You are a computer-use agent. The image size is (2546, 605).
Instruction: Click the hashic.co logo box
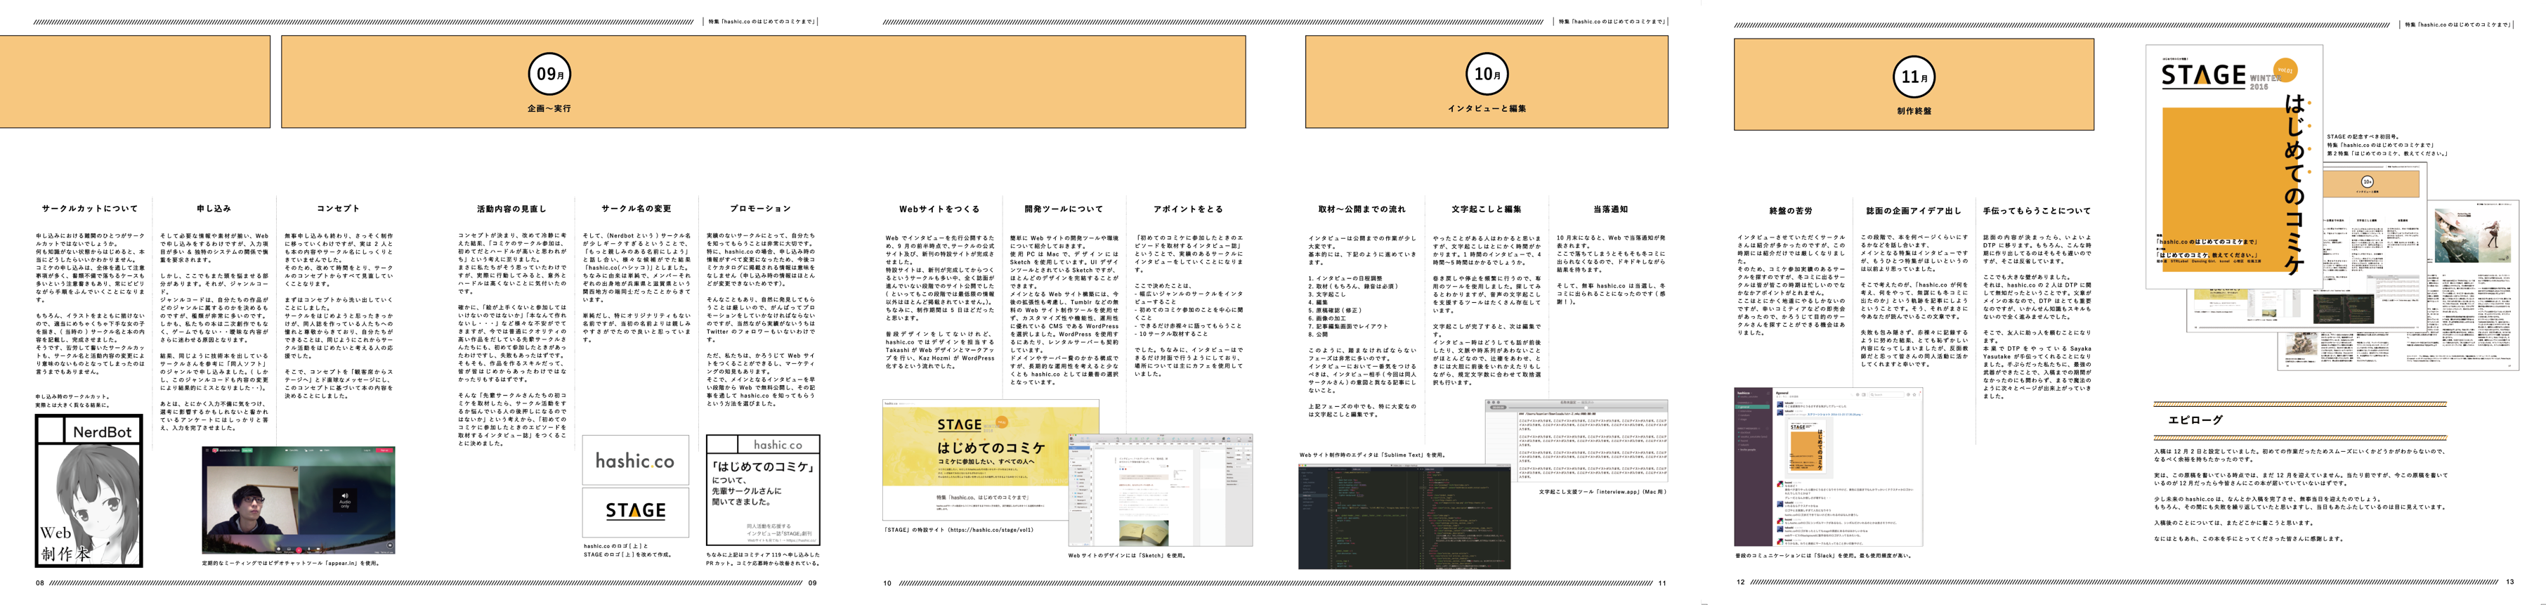click(636, 460)
